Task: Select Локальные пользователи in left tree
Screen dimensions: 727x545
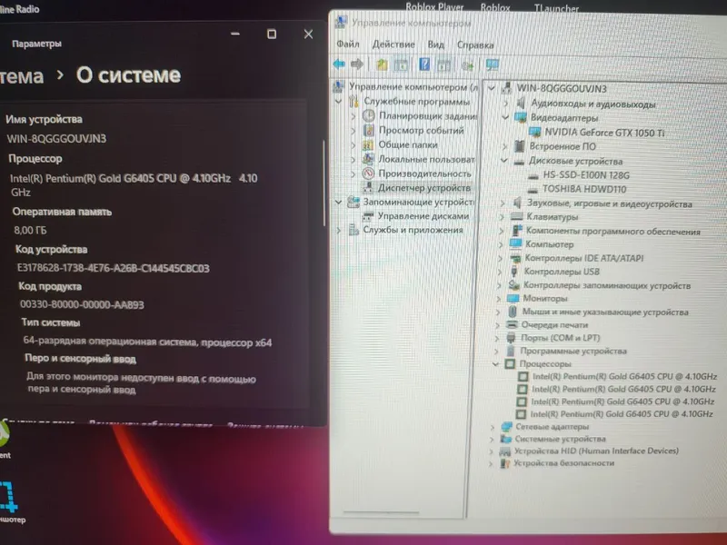Action: (x=426, y=159)
